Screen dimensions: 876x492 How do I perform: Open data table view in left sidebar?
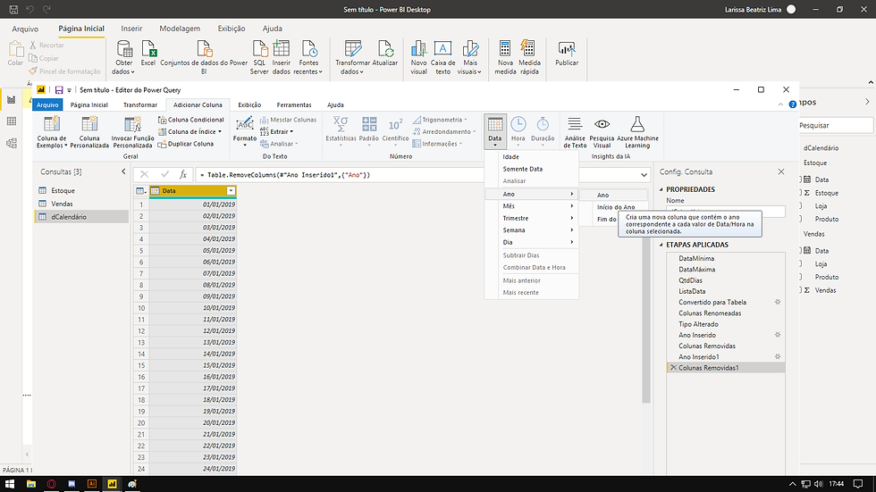tap(11, 121)
